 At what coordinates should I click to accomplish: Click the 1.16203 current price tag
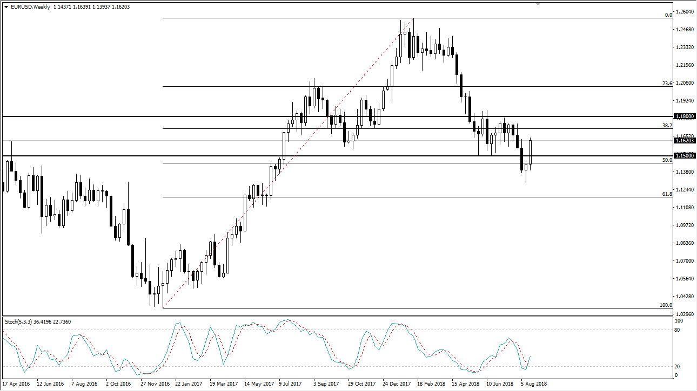pyautogui.click(x=685, y=141)
